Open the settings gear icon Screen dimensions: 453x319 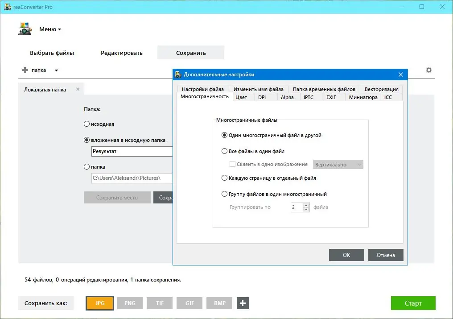pos(428,70)
